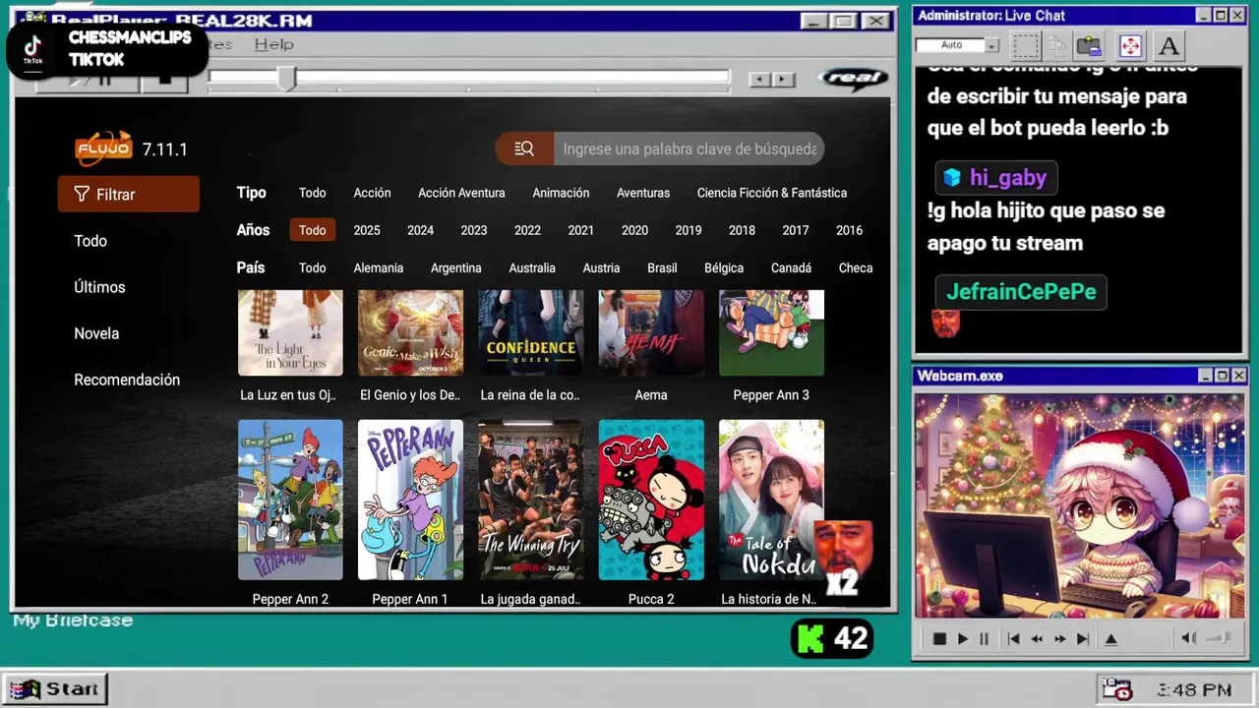Select Todo in the Tipo row
Viewport: 1259px width, 708px height.
click(313, 193)
